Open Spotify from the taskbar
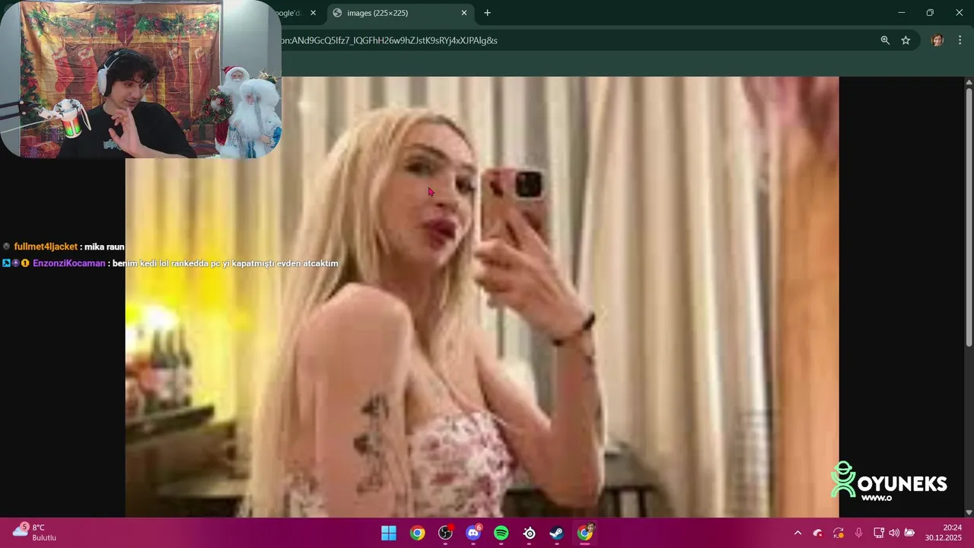Screen dimensions: 974x548 (501, 533)
